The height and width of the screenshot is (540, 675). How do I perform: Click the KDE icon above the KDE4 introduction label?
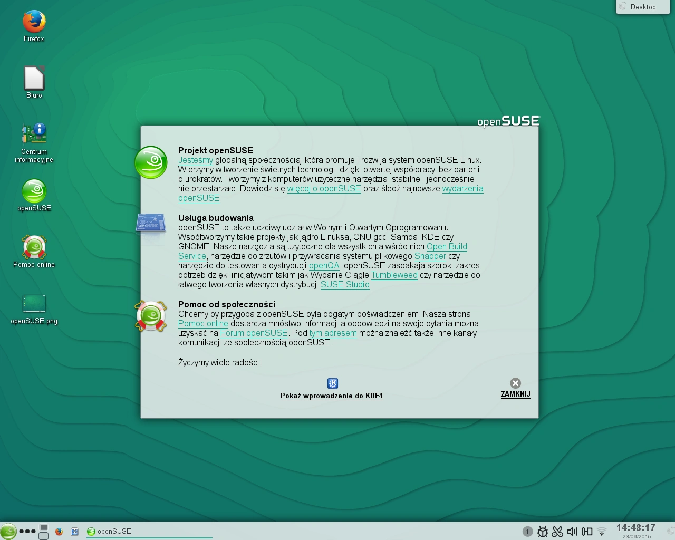click(333, 383)
